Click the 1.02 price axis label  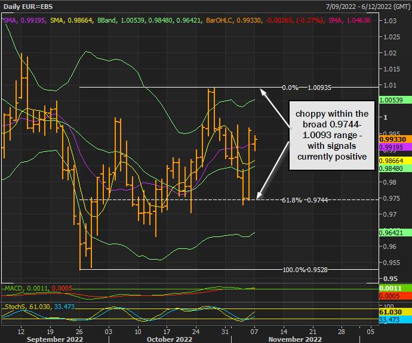click(390, 53)
